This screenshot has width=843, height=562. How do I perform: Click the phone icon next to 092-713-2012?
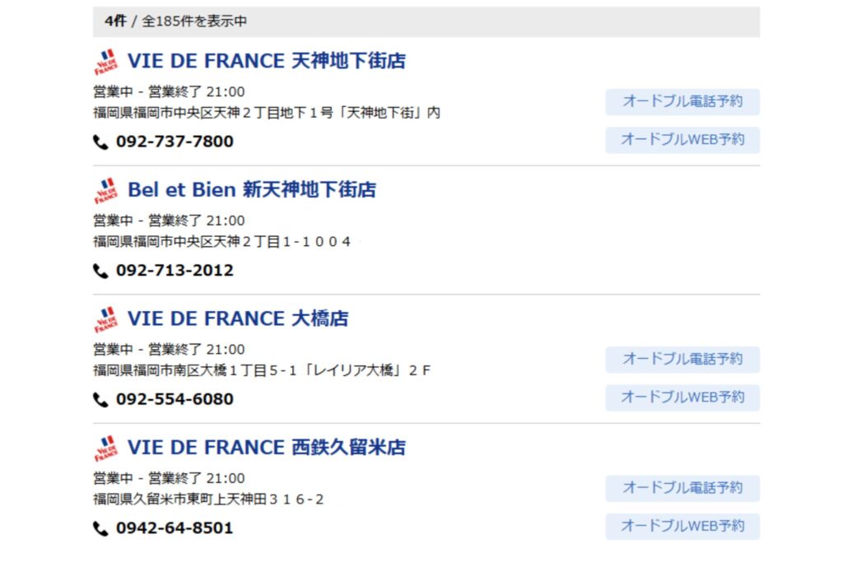(x=100, y=271)
